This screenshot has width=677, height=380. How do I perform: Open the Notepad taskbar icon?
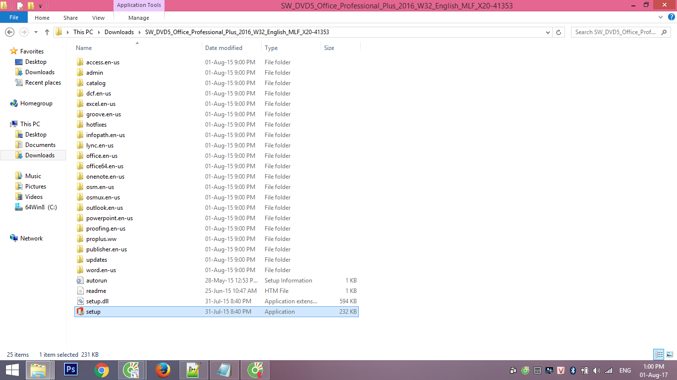pyautogui.click(x=224, y=370)
